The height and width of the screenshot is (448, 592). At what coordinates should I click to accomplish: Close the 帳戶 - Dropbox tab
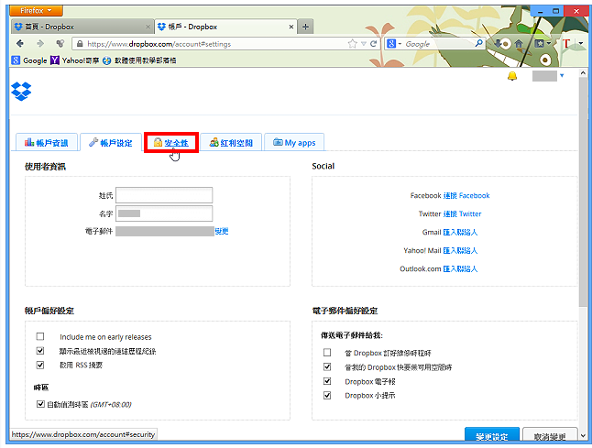291,27
